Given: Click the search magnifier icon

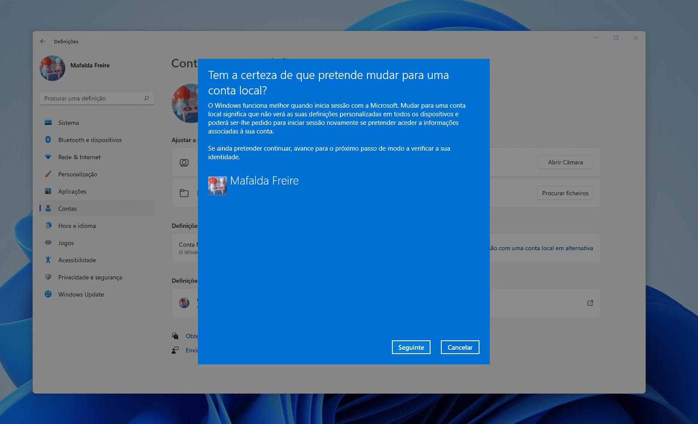Looking at the screenshot, I should tap(146, 98).
